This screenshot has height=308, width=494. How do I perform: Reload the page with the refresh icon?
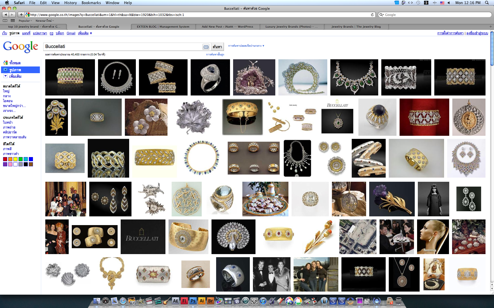click(372, 15)
